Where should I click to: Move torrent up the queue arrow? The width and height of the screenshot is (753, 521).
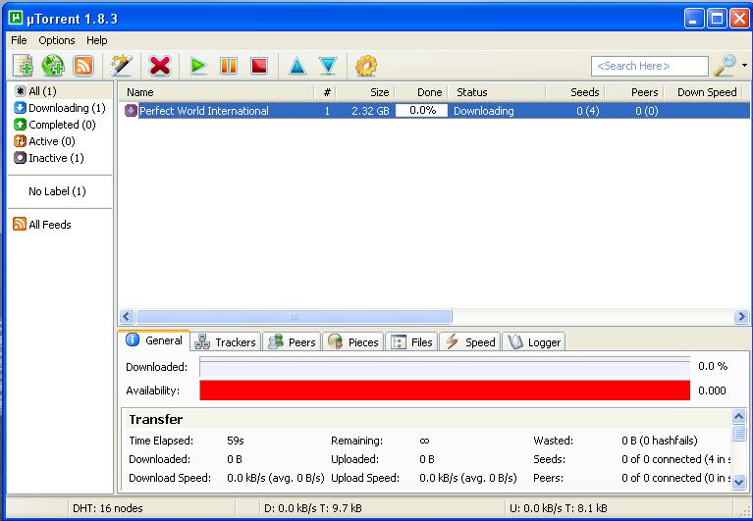click(x=297, y=66)
